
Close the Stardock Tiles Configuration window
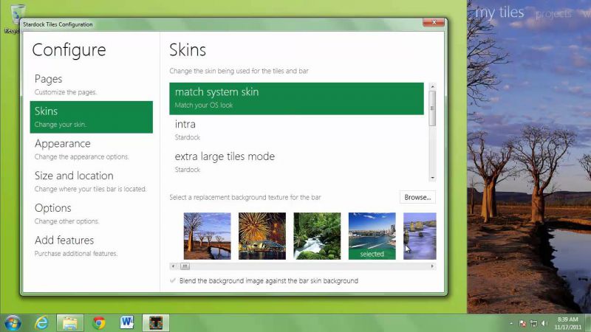[434, 23]
